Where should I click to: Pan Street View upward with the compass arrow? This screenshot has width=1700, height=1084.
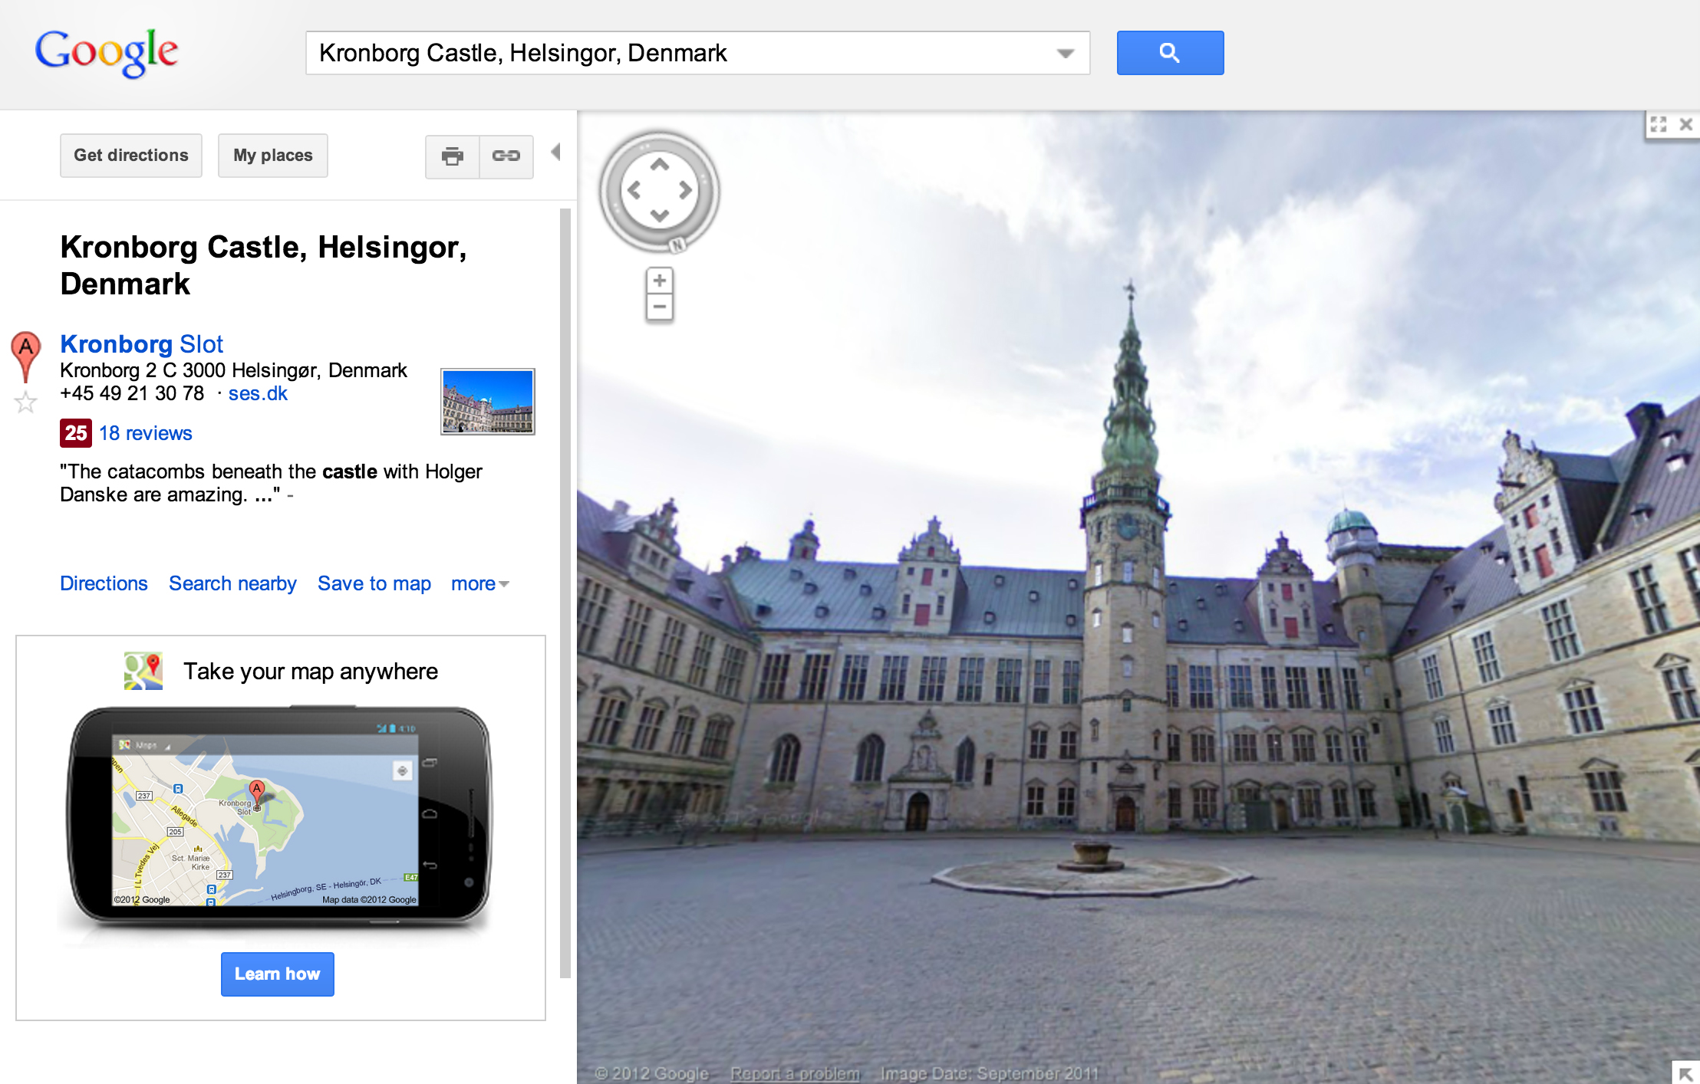660,165
